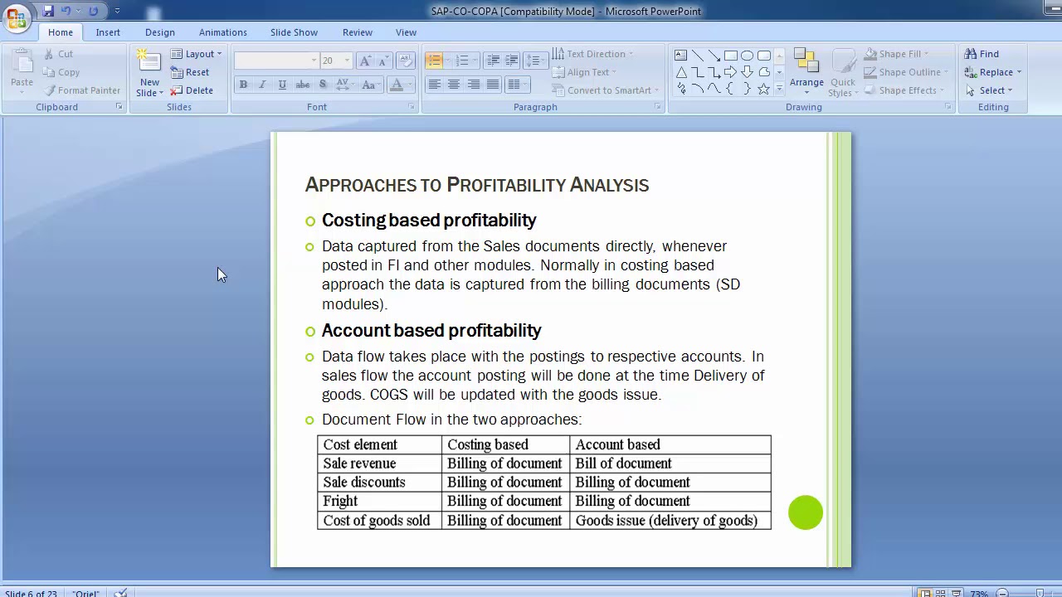
Task: Open Text Direction options
Action: pos(592,54)
